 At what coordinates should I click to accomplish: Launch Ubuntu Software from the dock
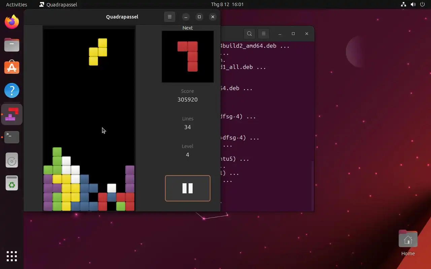pyautogui.click(x=12, y=68)
